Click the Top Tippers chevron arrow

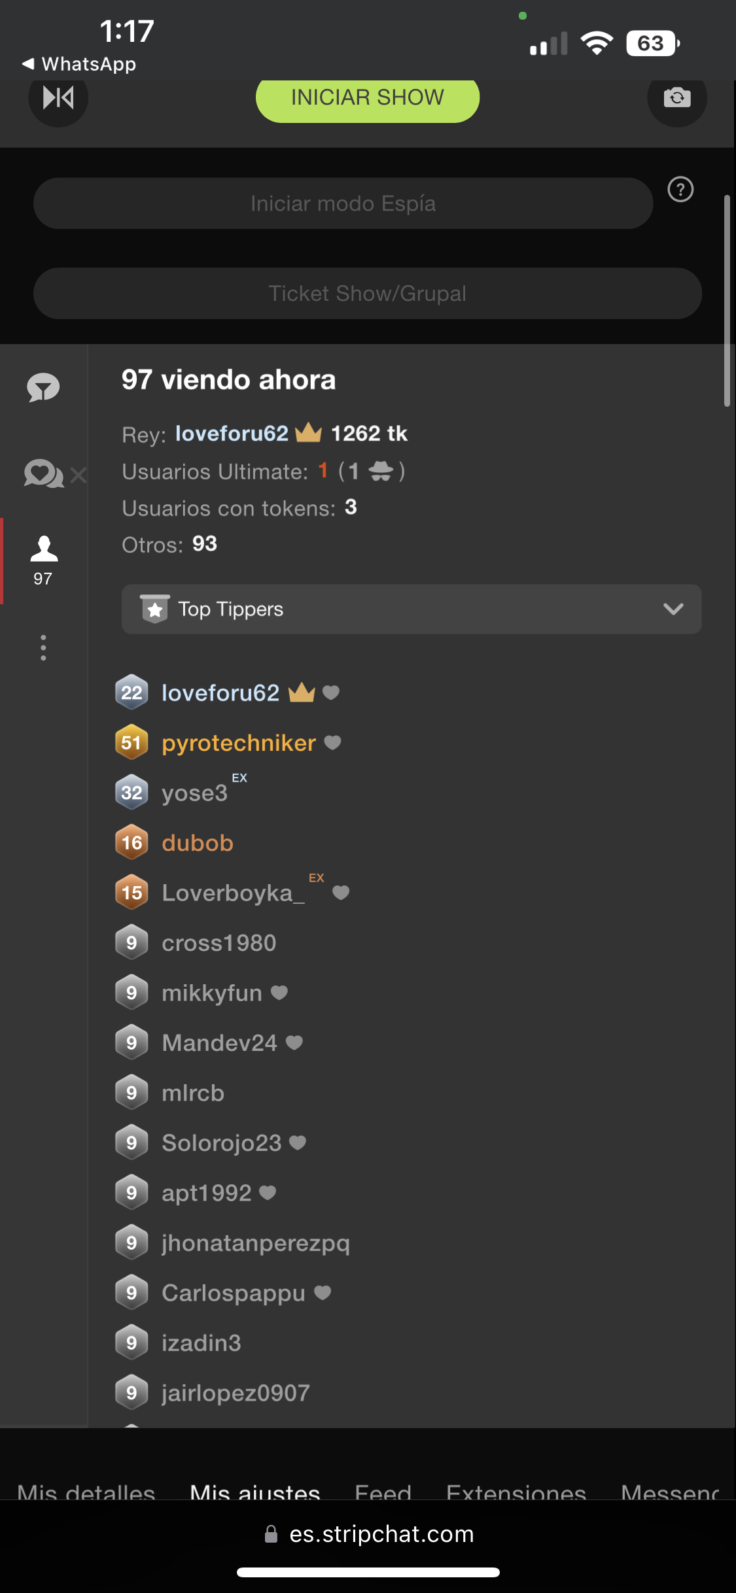pyautogui.click(x=673, y=609)
